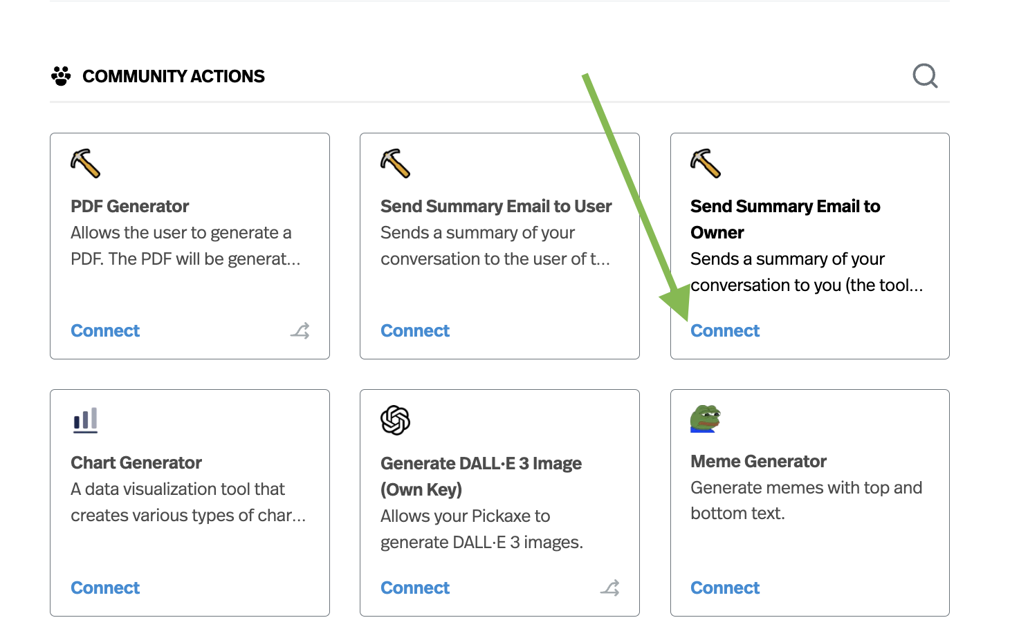
Task: Click the paw icon beside Community Actions
Action: click(61, 76)
